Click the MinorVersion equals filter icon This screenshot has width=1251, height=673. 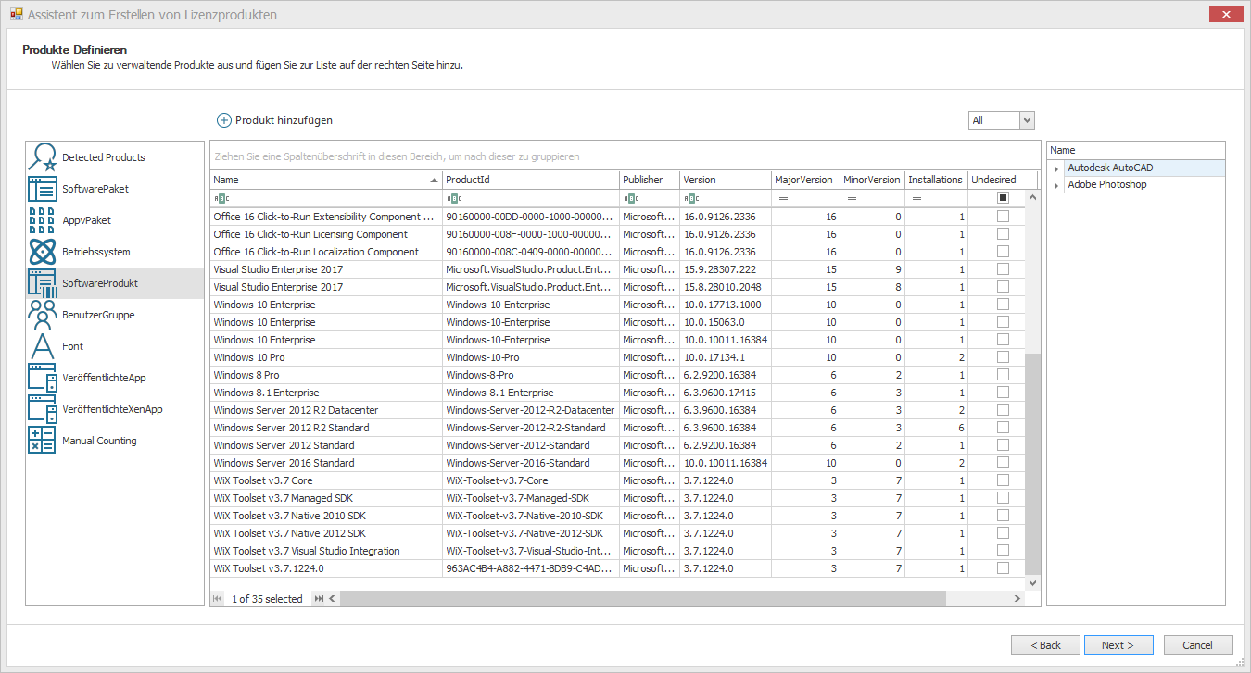pyautogui.click(x=851, y=198)
